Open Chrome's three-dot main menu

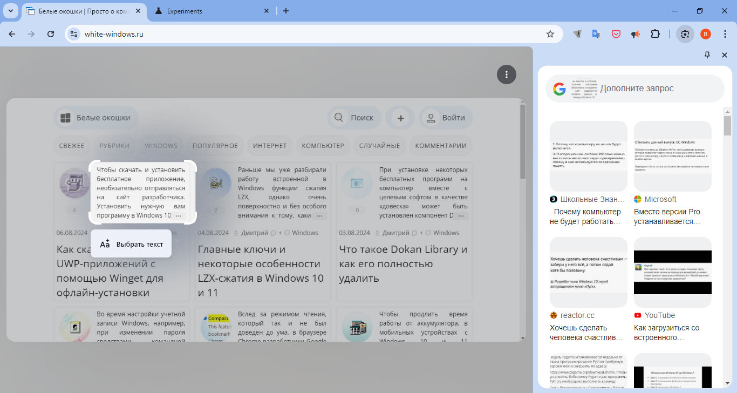(725, 34)
